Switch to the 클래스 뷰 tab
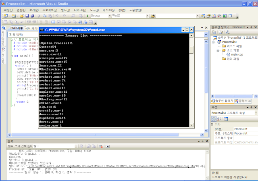This screenshot has height=181, width=258. (x=243, y=101)
